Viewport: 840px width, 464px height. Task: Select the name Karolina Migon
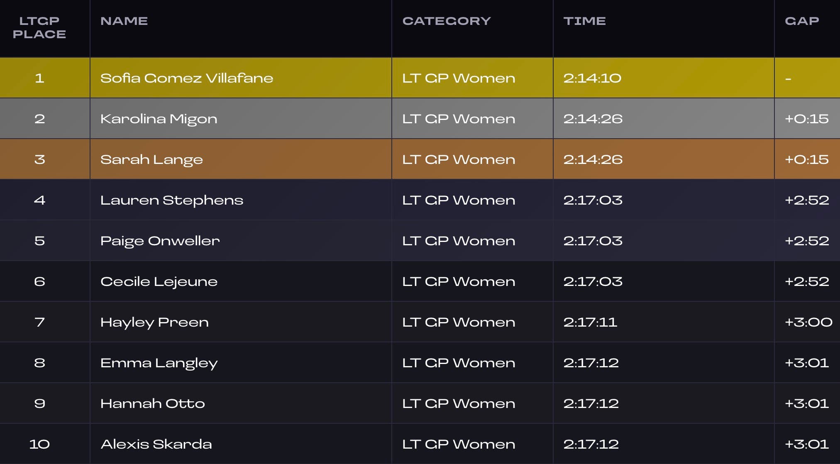point(159,119)
